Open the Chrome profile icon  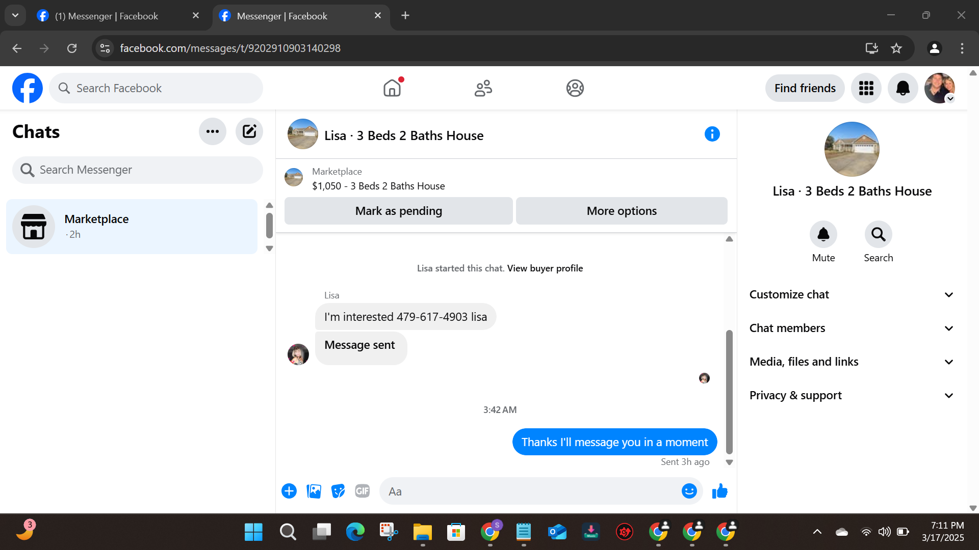pyautogui.click(x=934, y=48)
